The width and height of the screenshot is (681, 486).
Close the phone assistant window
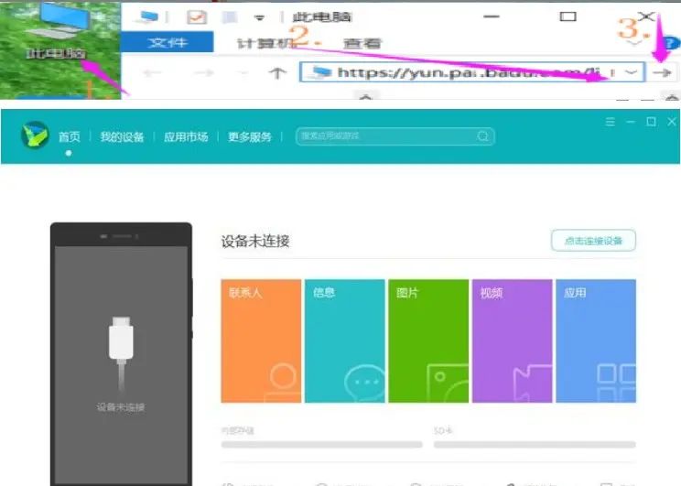(672, 122)
